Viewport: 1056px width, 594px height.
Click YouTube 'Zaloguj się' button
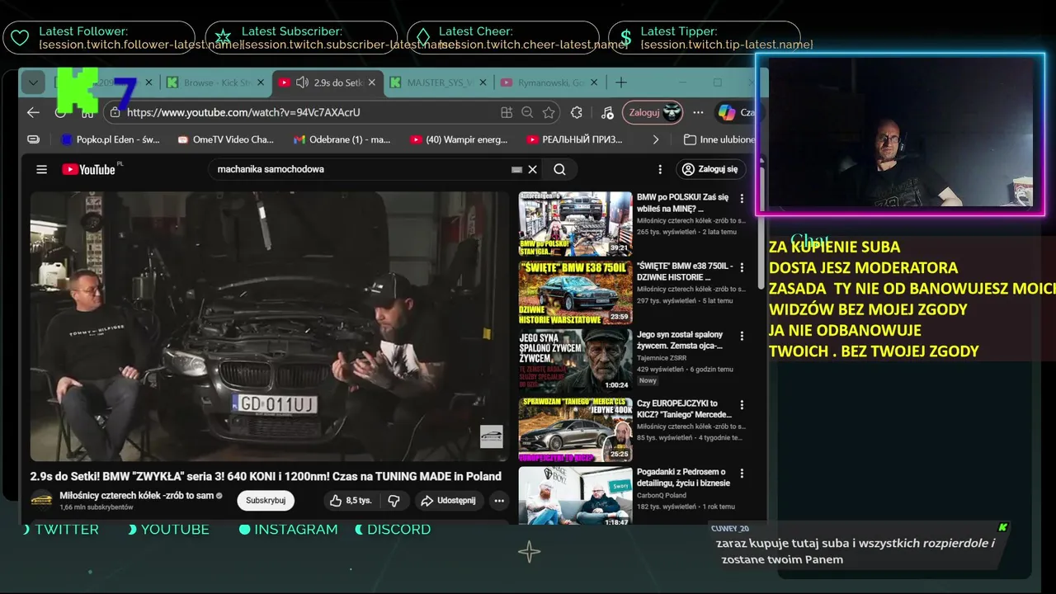coord(711,169)
